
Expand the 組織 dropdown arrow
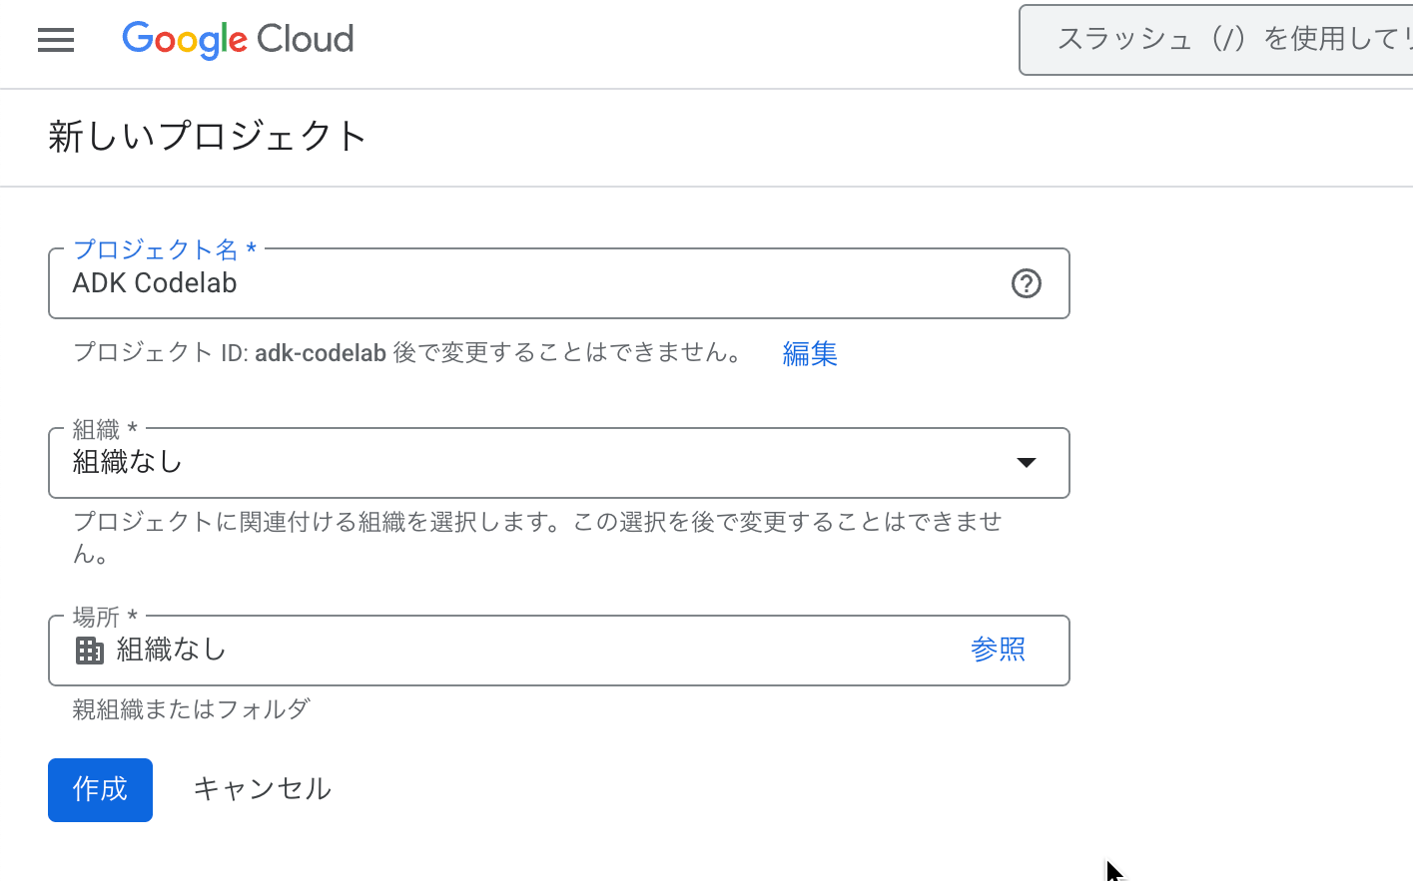point(1027,462)
